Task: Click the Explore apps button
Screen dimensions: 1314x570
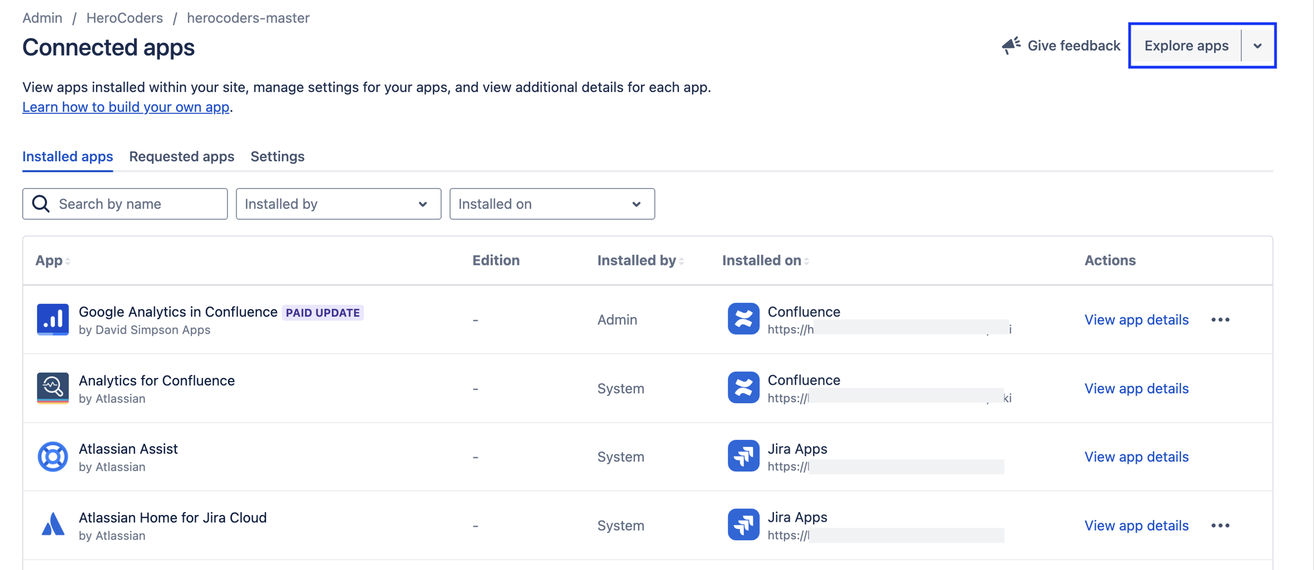Action: pyautogui.click(x=1186, y=46)
